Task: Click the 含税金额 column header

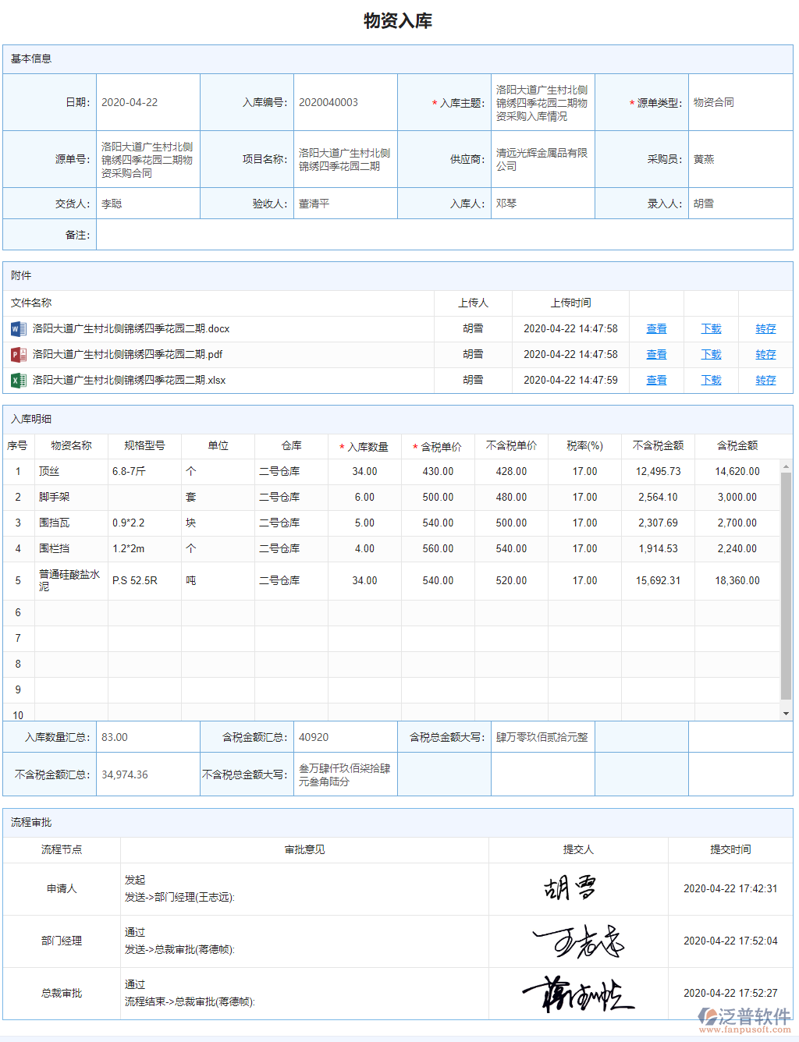Action: pyautogui.click(x=737, y=446)
